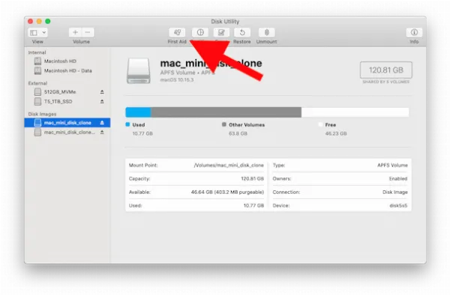Viewport: 450px width, 295px height.
Task: Click the External section header
Action: (x=37, y=83)
